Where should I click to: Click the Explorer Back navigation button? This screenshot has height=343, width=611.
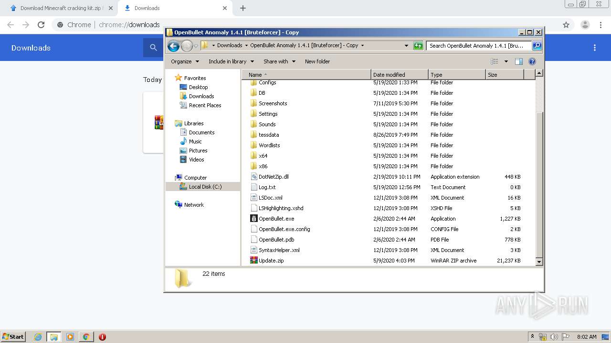[173, 46]
